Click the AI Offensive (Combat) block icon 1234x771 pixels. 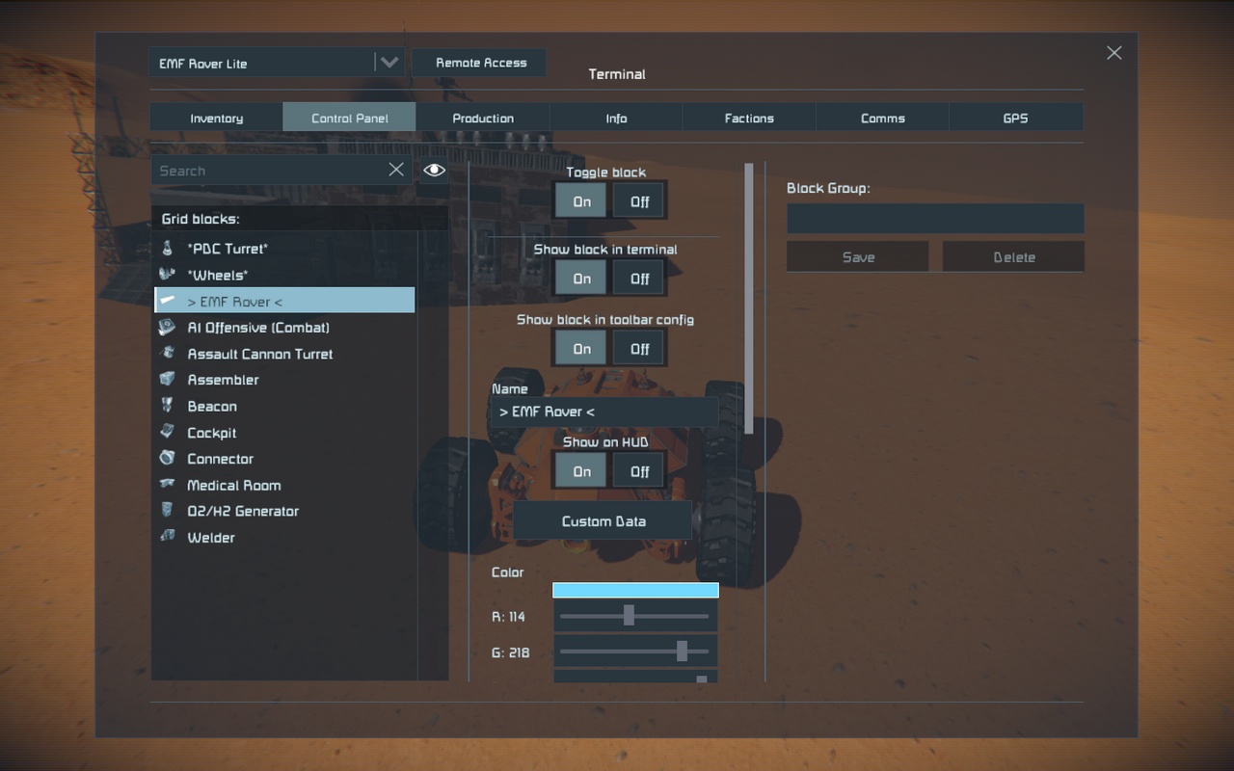(168, 328)
